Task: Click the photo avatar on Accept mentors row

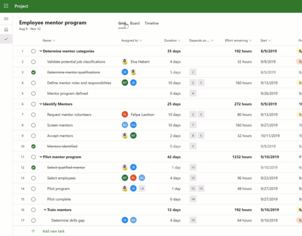Action: coord(125,136)
